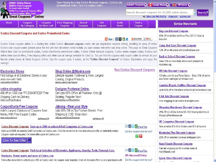Click the purple Search button
216x162 pixels.
[x=203, y=13]
